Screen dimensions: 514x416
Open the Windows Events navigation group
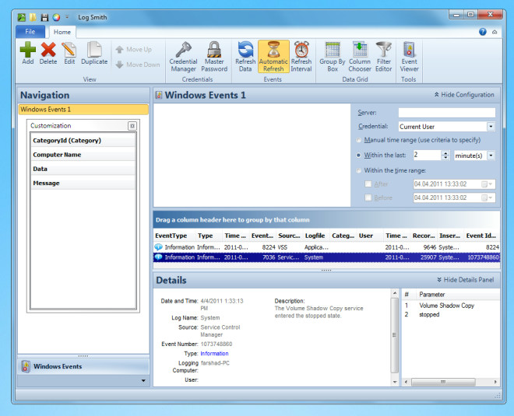(83, 366)
